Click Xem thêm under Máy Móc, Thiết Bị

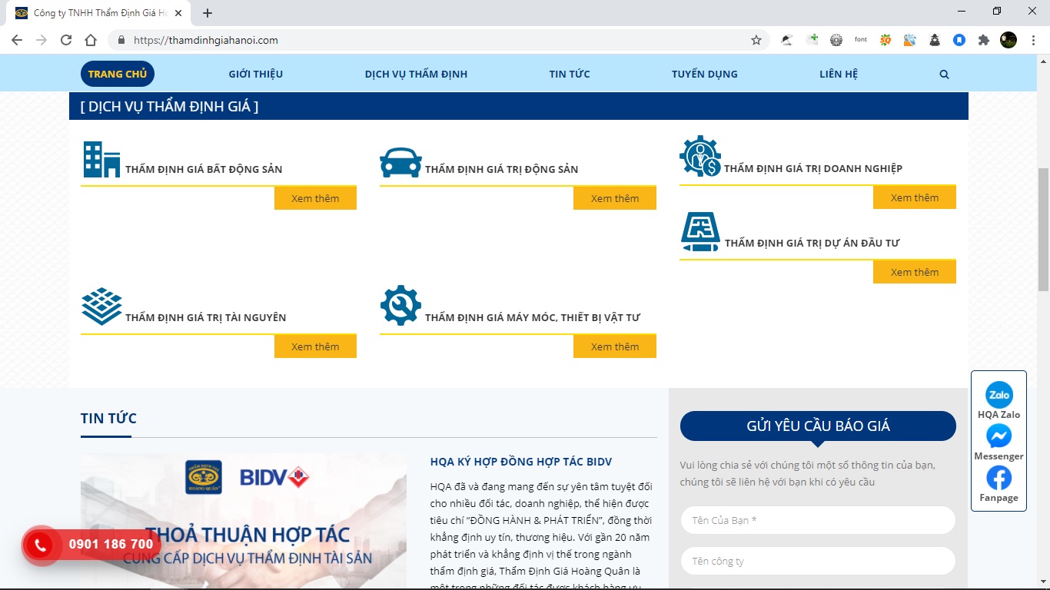[x=615, y=346]
